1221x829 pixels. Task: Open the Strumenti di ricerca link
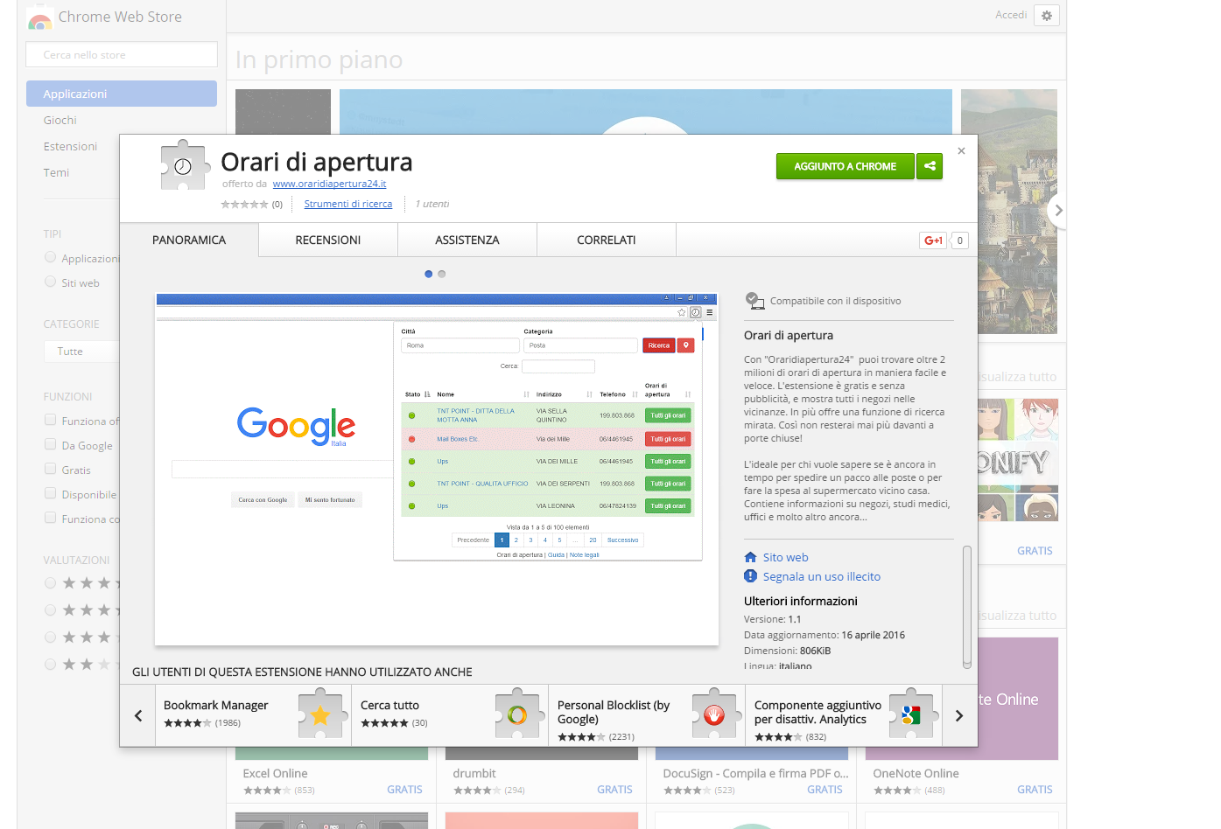tap(348, 204)
